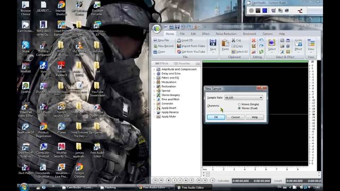Viewport: 340px width, 191px height.
Task: Select the Time and Pitch category
Action: tap(170, 99)
